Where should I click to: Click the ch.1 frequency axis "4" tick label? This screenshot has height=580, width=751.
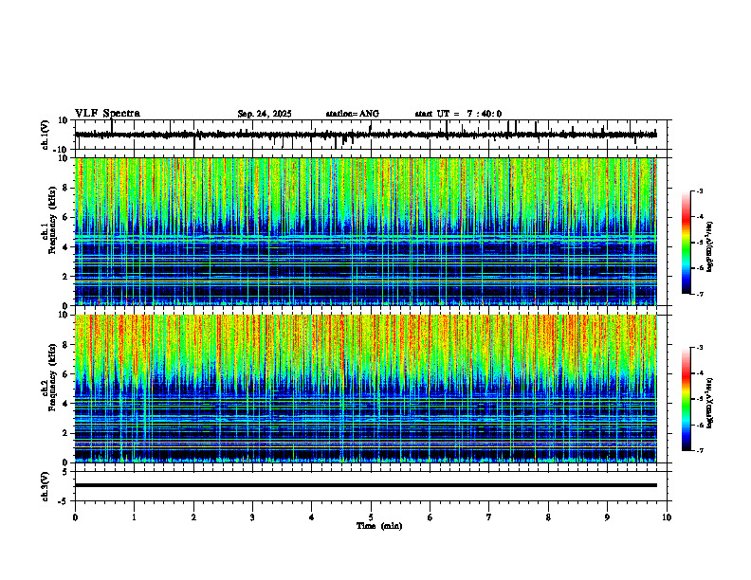66,247
